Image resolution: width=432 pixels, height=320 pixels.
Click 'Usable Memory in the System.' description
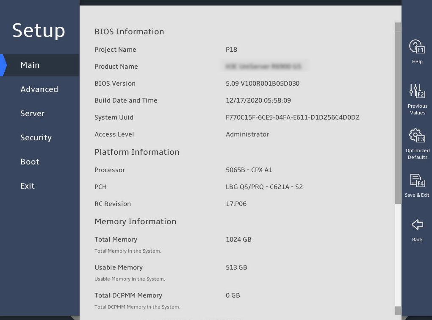[130, 279]
